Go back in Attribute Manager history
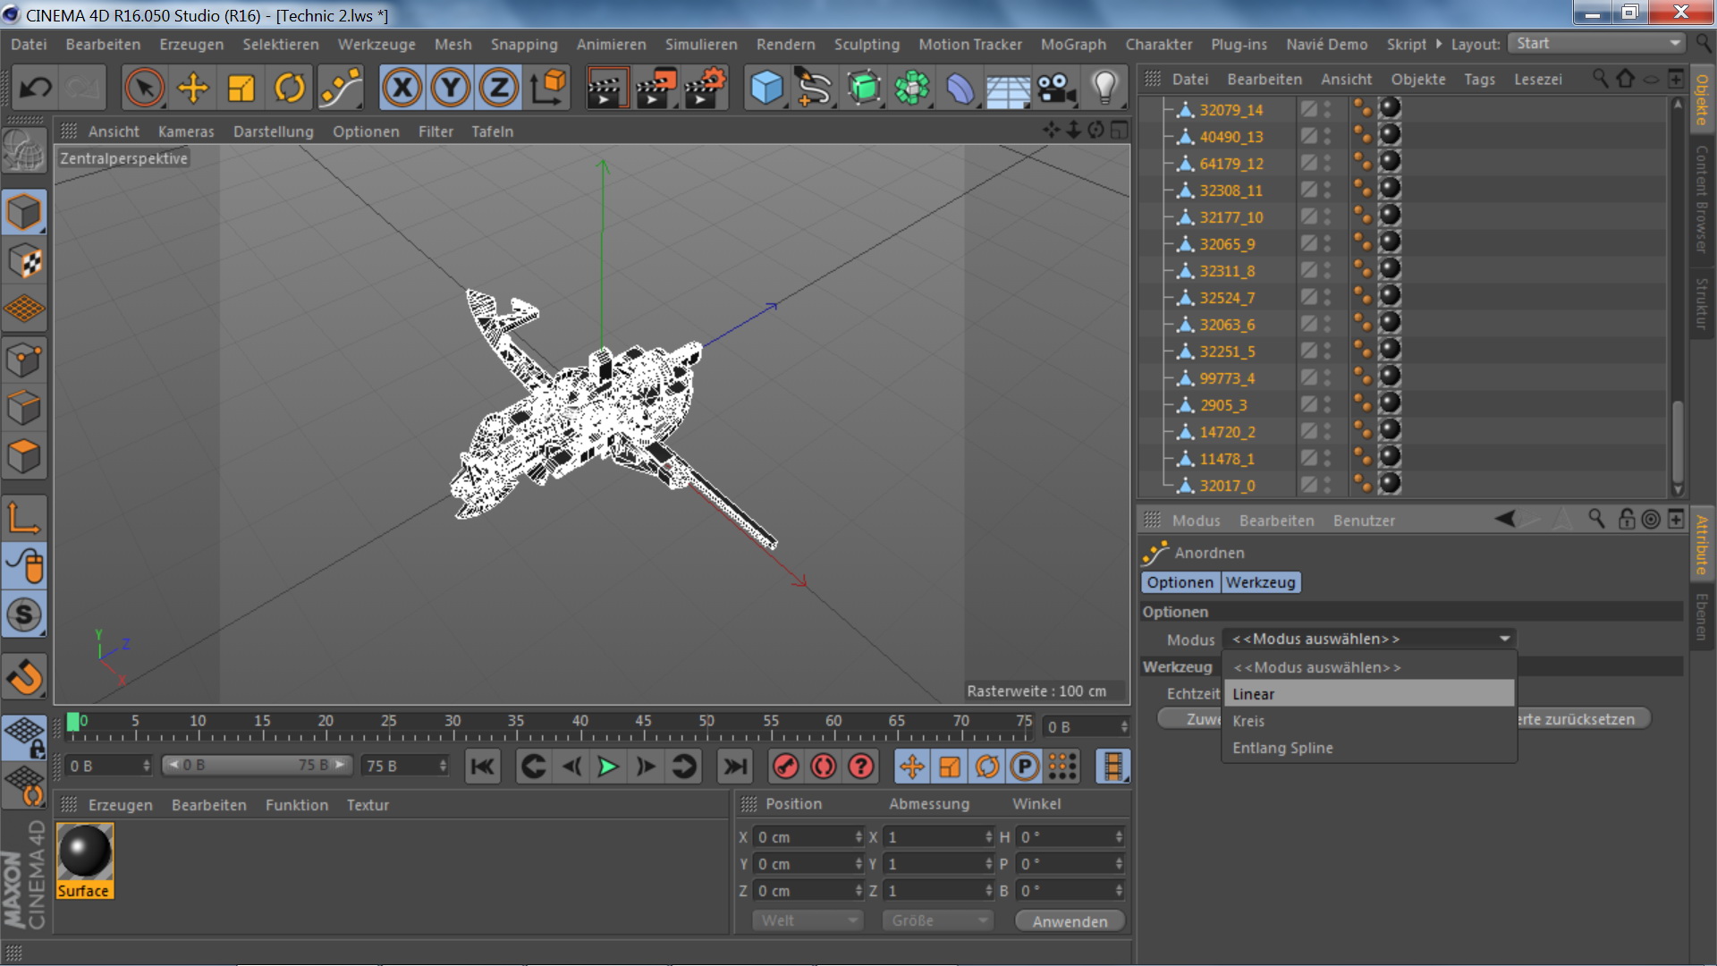This screenshot has width=1717, height=966. point(1505,519)
